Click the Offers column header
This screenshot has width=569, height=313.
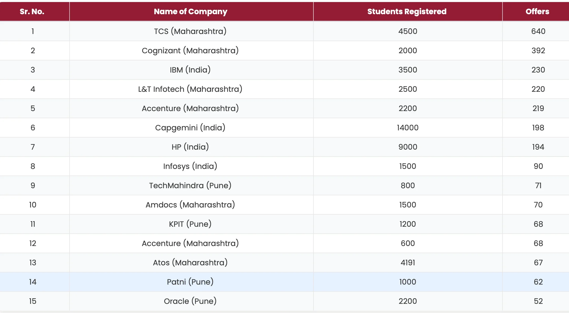(537, 11)
